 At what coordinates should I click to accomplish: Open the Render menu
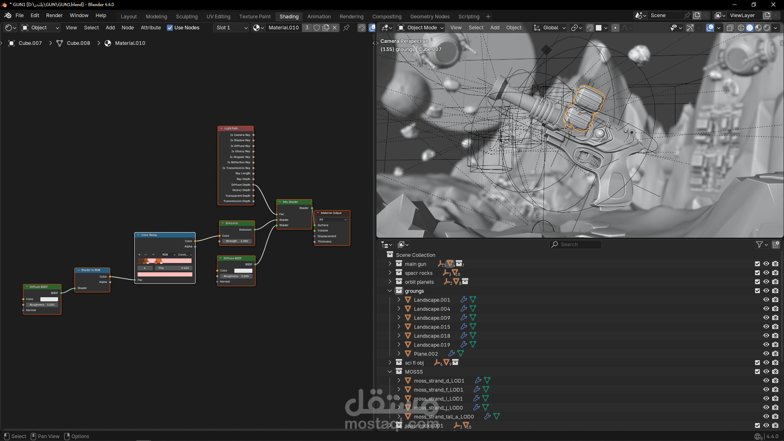coord(54,16)
